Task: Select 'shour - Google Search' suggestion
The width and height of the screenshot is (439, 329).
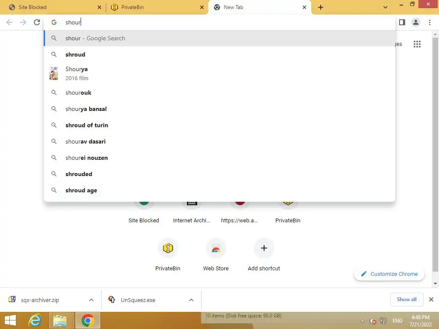Action: pyautogui.click(x=219, y=38)
